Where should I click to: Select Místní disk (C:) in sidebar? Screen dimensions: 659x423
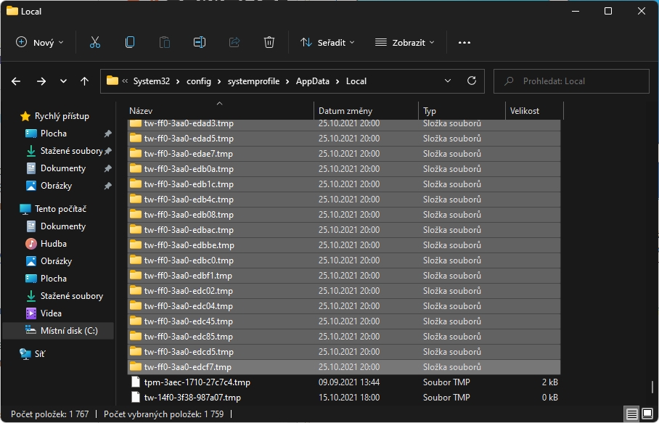(x=69, y=331)
